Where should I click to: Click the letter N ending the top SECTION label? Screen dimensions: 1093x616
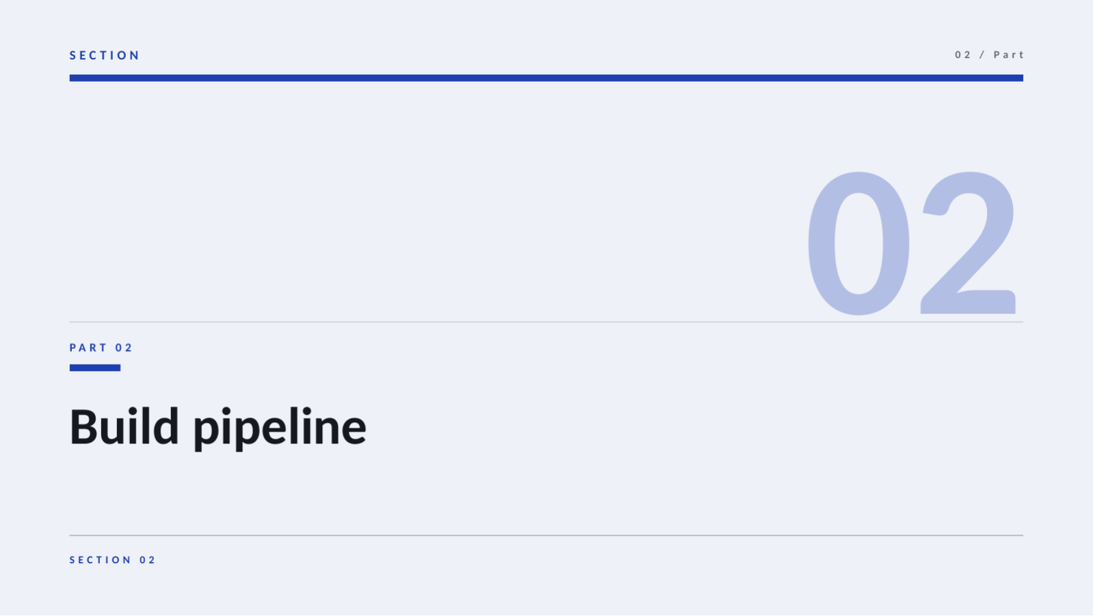click(134, 55)
